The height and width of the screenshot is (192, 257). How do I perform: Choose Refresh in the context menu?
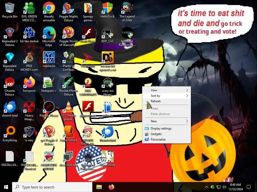[x=167, y=101]
